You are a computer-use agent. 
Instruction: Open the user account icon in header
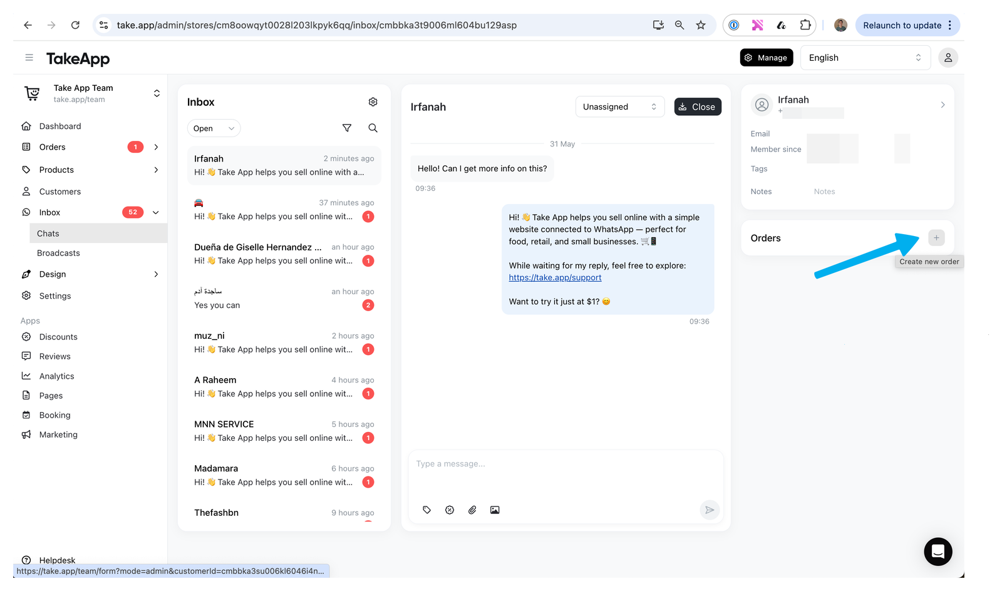[948, 58]
